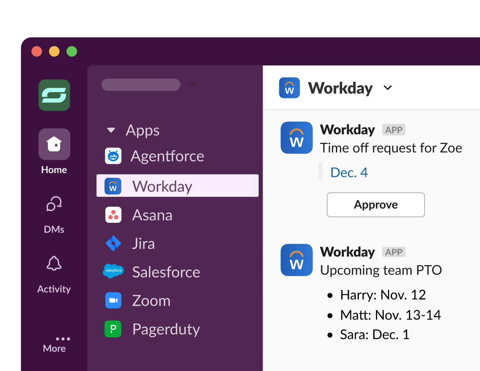Click the blurred workspace name pill
Screen dimensions: 480x371
pyautogui.click(x=141, y=85)
